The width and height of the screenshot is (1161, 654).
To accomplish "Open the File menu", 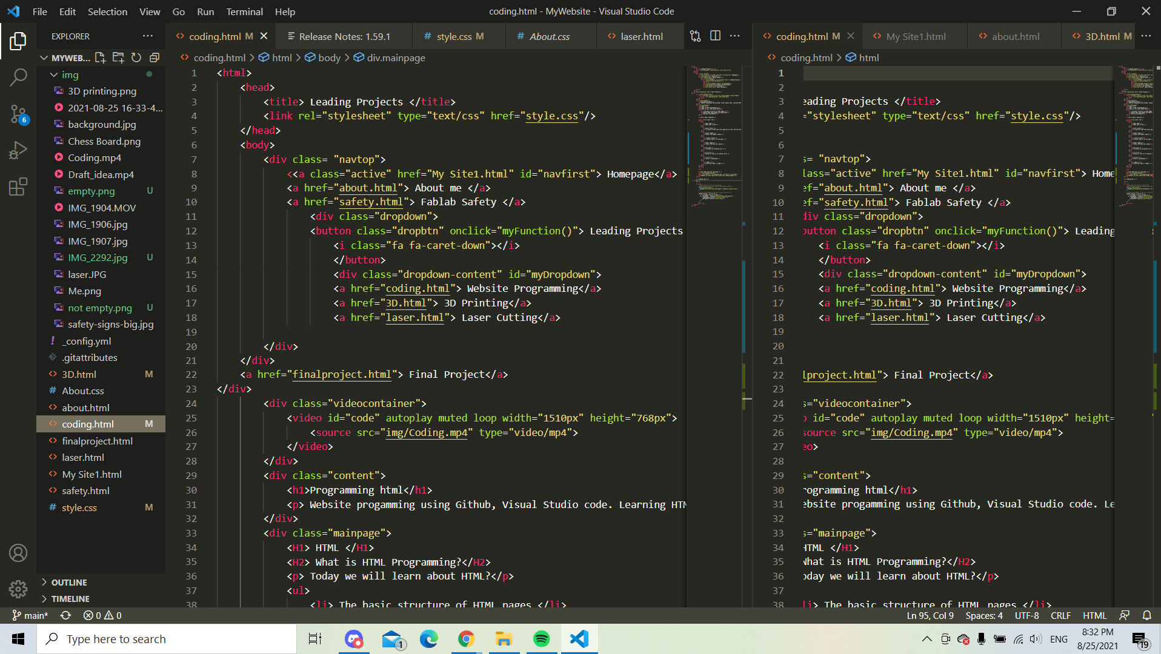I will [40, 12].
